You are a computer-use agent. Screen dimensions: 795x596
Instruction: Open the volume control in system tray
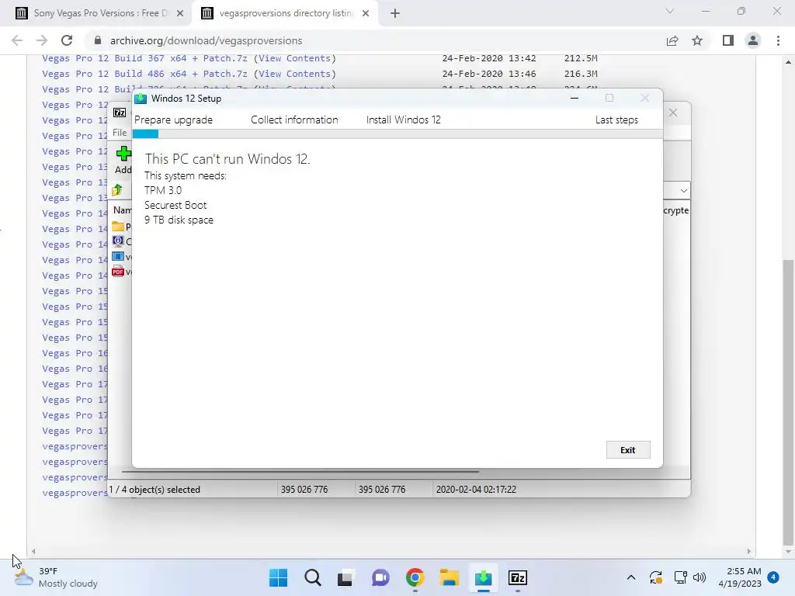(700, 577)
